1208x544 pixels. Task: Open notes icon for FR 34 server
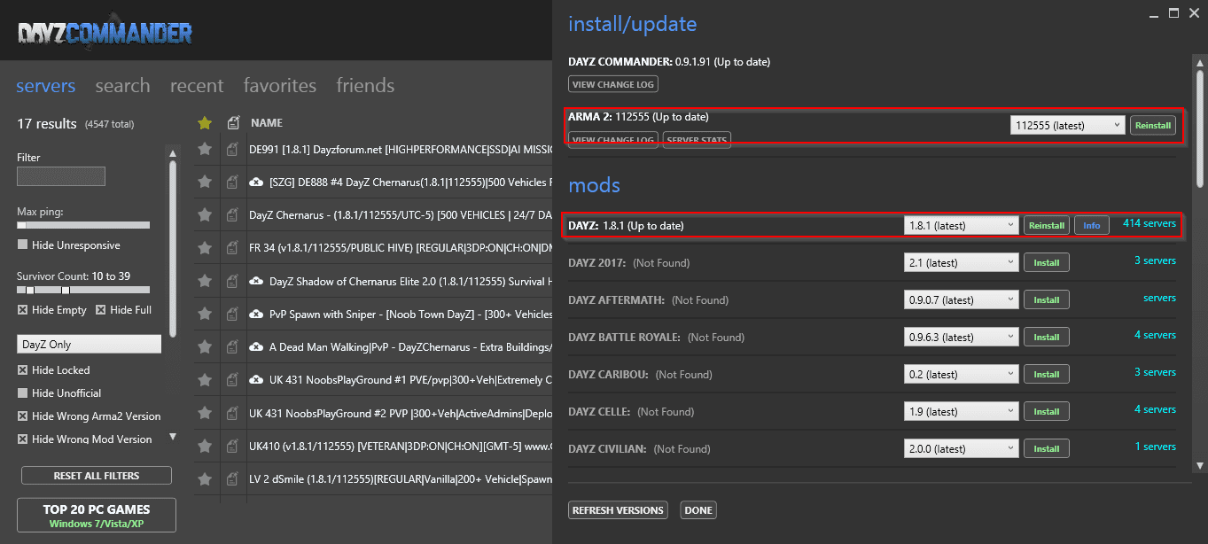(232, 247)
